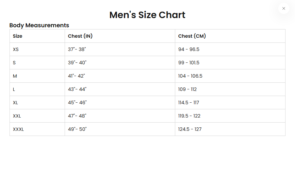
Task: Select the M size row label
Action: tap(15, 76)
